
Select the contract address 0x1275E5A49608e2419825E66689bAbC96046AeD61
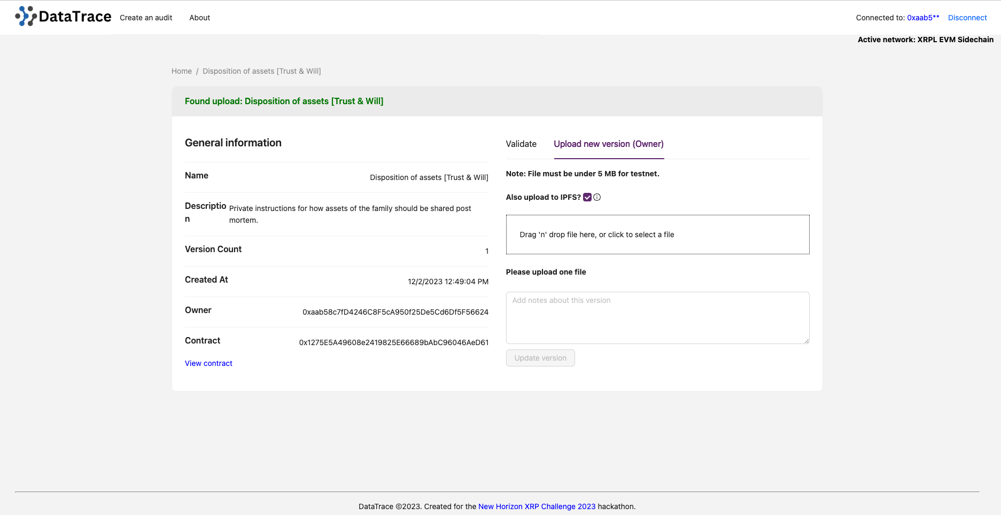[394, 342]
